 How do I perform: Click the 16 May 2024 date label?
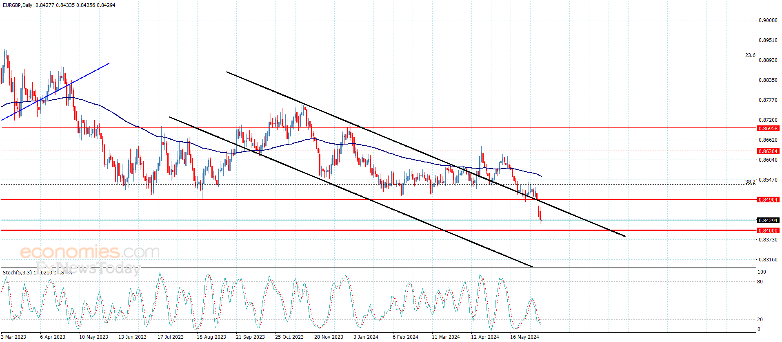click(x=524, y=337)
